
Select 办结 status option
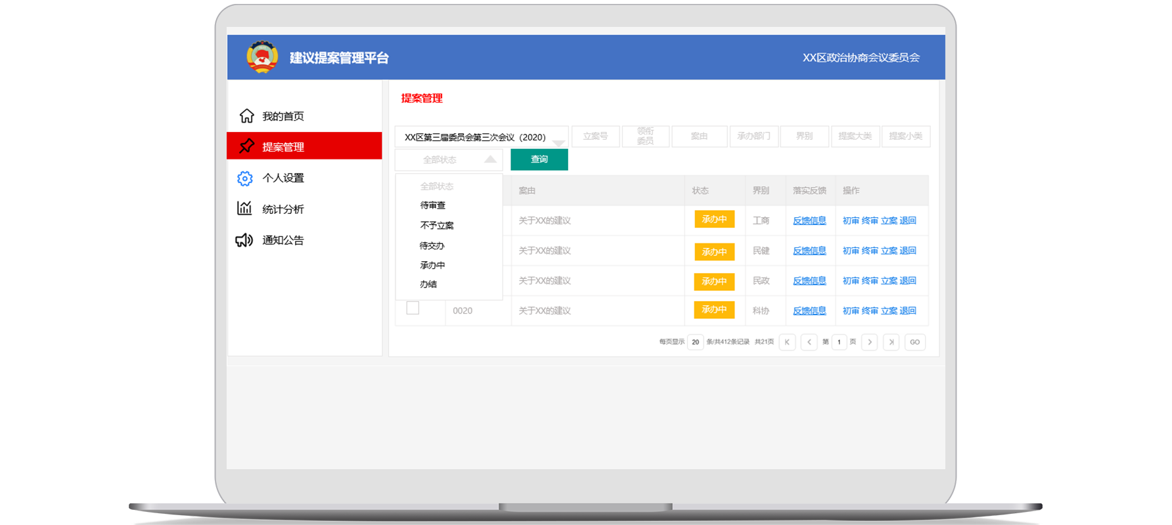click(428, 284)
